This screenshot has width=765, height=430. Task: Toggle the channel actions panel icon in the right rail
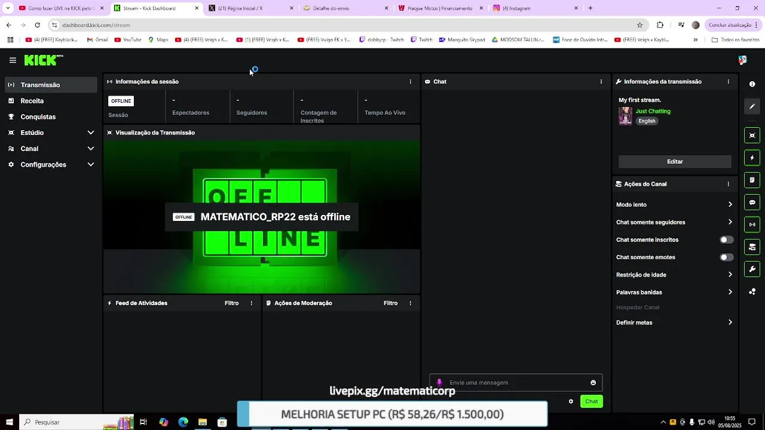point(752,247)
